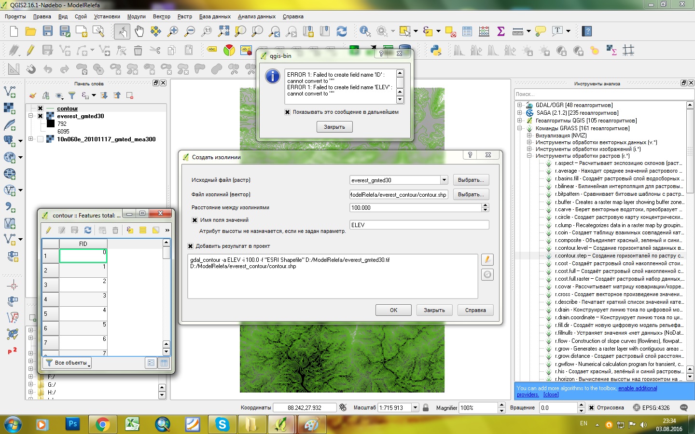Open the Вектор menu
Screen dimensions: 695x434
(161, 16)
